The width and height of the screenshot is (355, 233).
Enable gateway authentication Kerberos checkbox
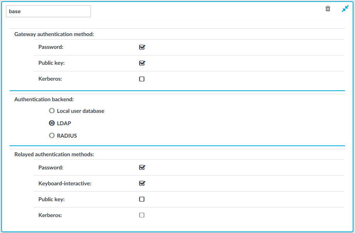click(x=142, y=79)
